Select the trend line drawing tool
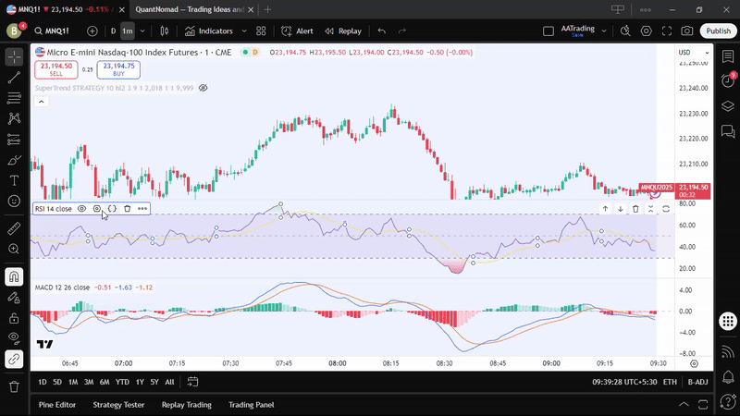Screen dimensions: 740x416 point(14,78)
